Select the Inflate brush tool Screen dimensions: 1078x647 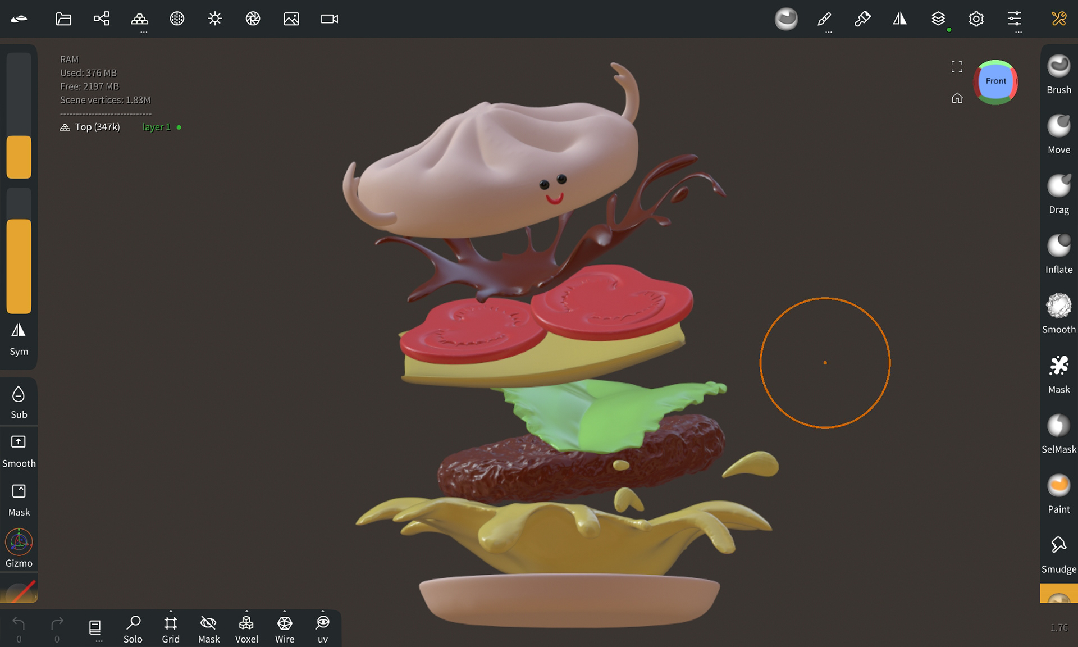click(1058, 253)
